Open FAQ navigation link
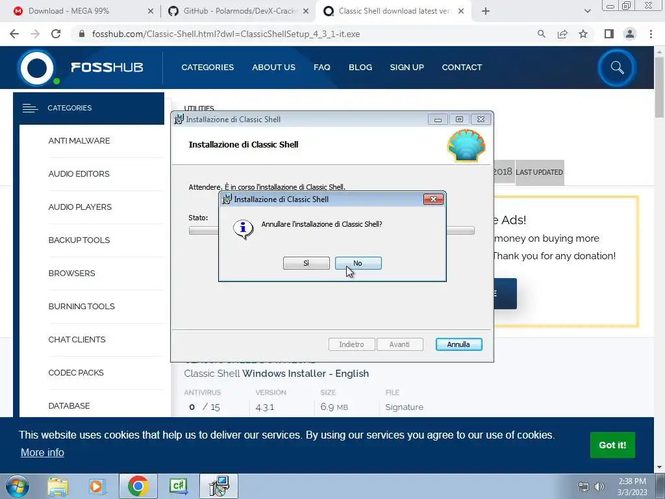 [322, 67]
